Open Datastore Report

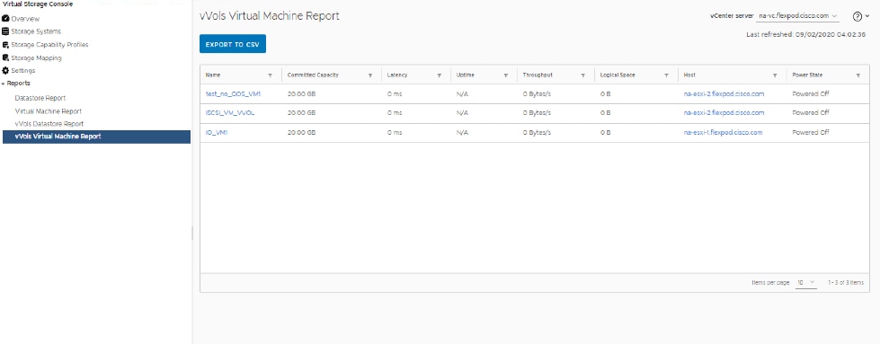40,98
